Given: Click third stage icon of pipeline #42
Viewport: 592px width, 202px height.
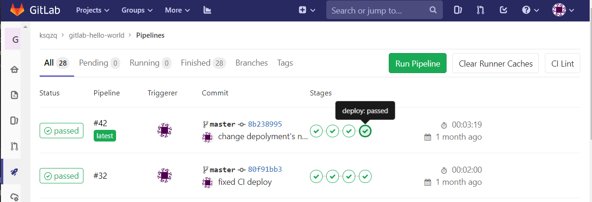Looking at the screenshot, I should [x=349, y=131].
